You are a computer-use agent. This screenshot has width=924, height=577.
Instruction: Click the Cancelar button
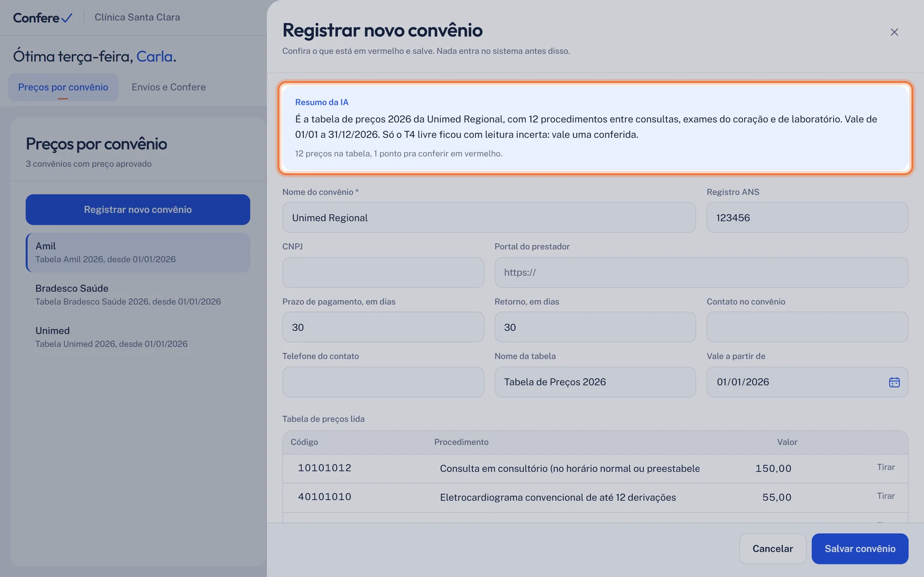point(772,549)
